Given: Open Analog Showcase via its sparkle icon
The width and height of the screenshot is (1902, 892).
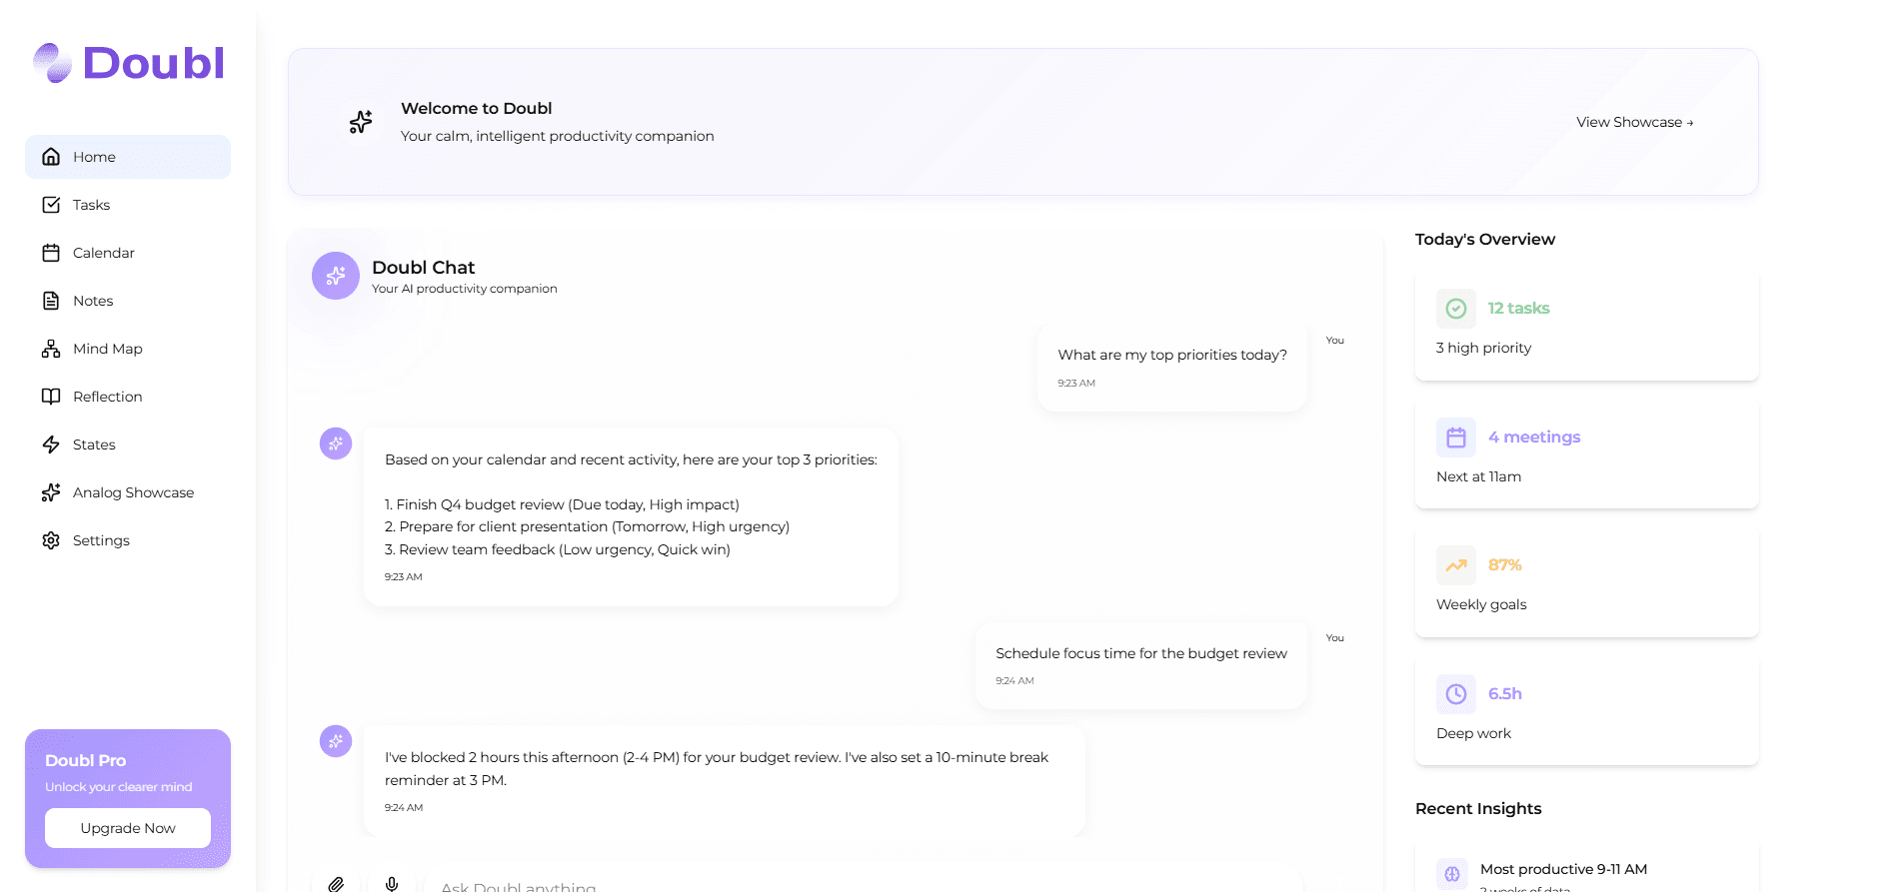Looking at the screenshot, I should [50, 492].
